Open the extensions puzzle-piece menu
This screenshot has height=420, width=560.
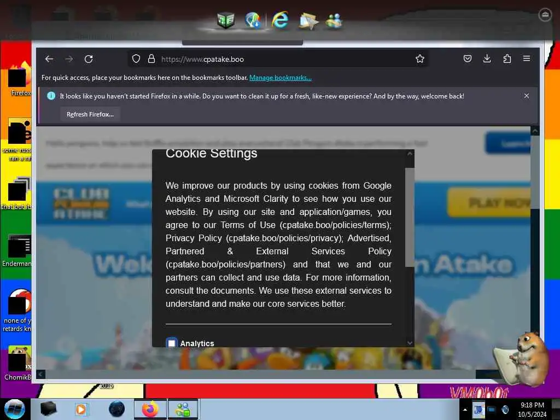click(507, 59)
